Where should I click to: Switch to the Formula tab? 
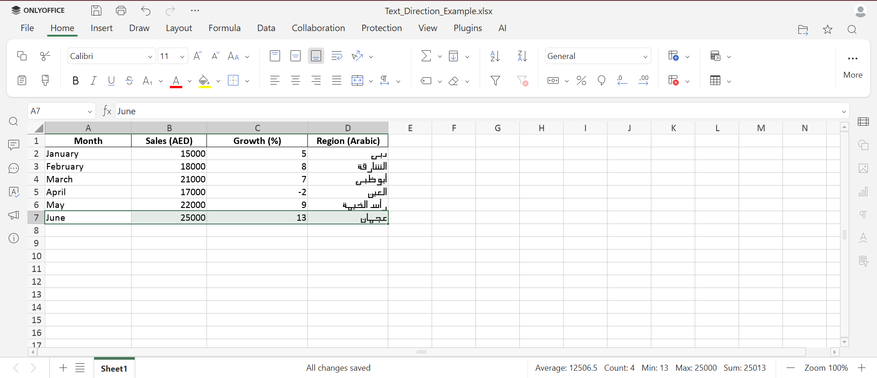pyautogui.click(x=224, y=28)
